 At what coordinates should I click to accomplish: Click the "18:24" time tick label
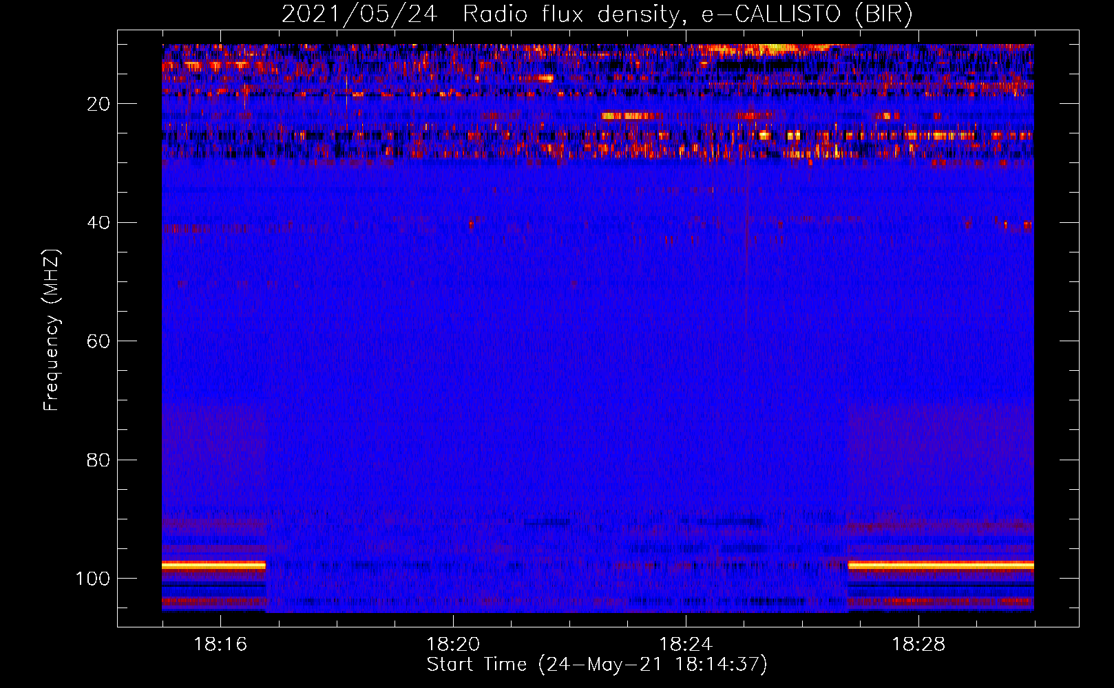click(x=686, y=645)
